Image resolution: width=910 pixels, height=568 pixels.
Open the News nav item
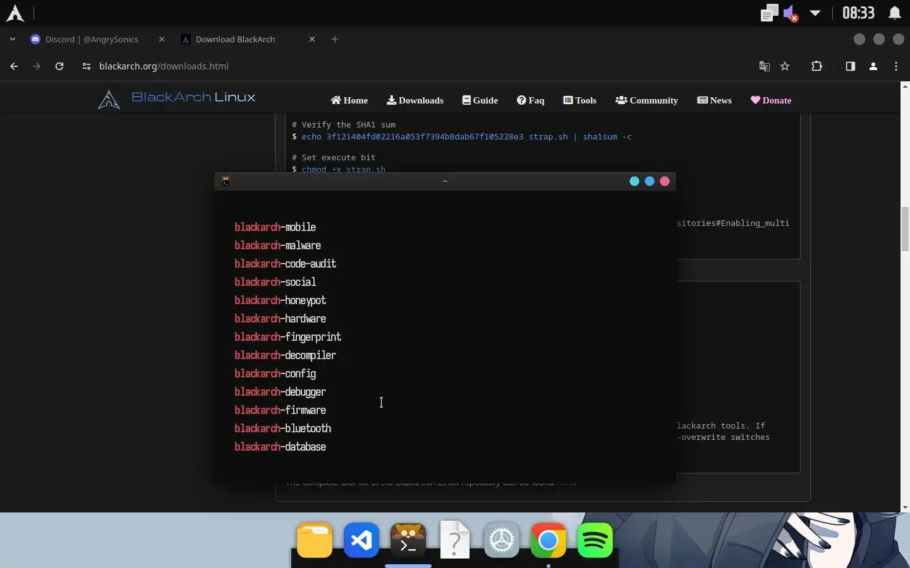pos(714,100)
